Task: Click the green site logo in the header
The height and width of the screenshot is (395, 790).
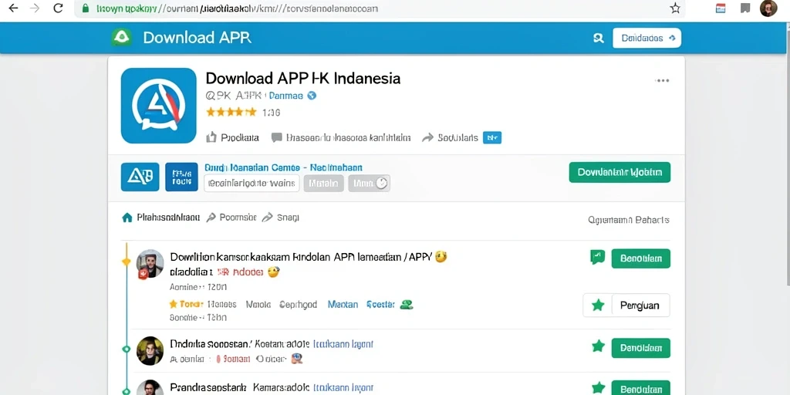Action: pos(121,37)
